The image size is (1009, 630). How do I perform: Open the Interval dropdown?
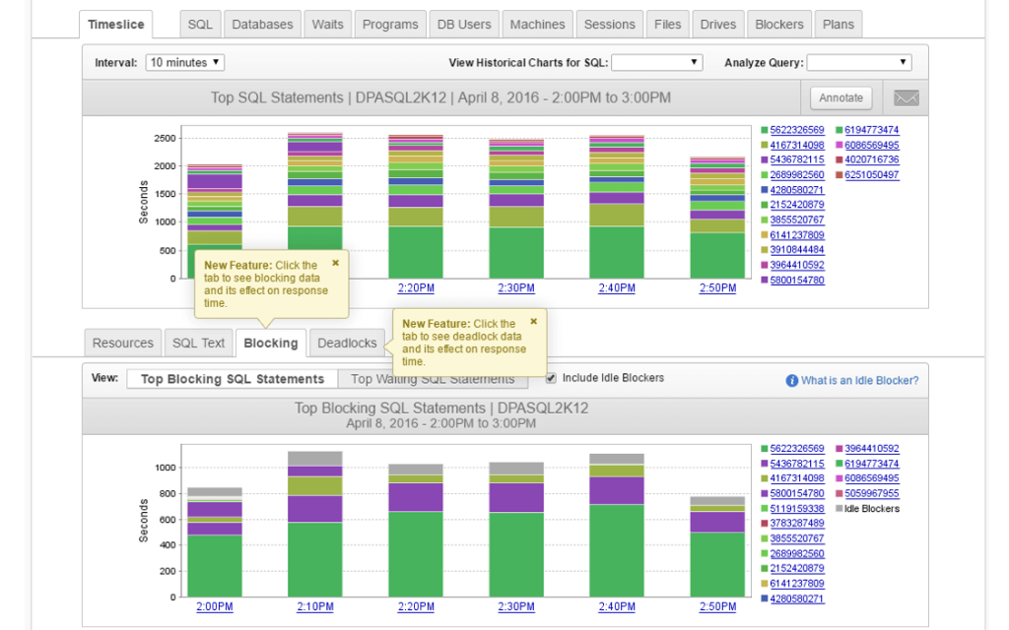pos(185,62)
